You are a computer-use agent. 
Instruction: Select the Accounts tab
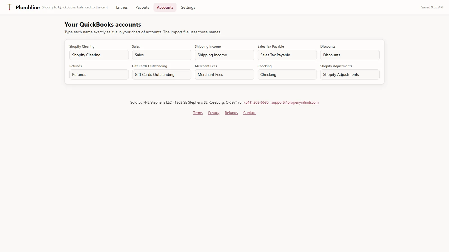[165, 7]
